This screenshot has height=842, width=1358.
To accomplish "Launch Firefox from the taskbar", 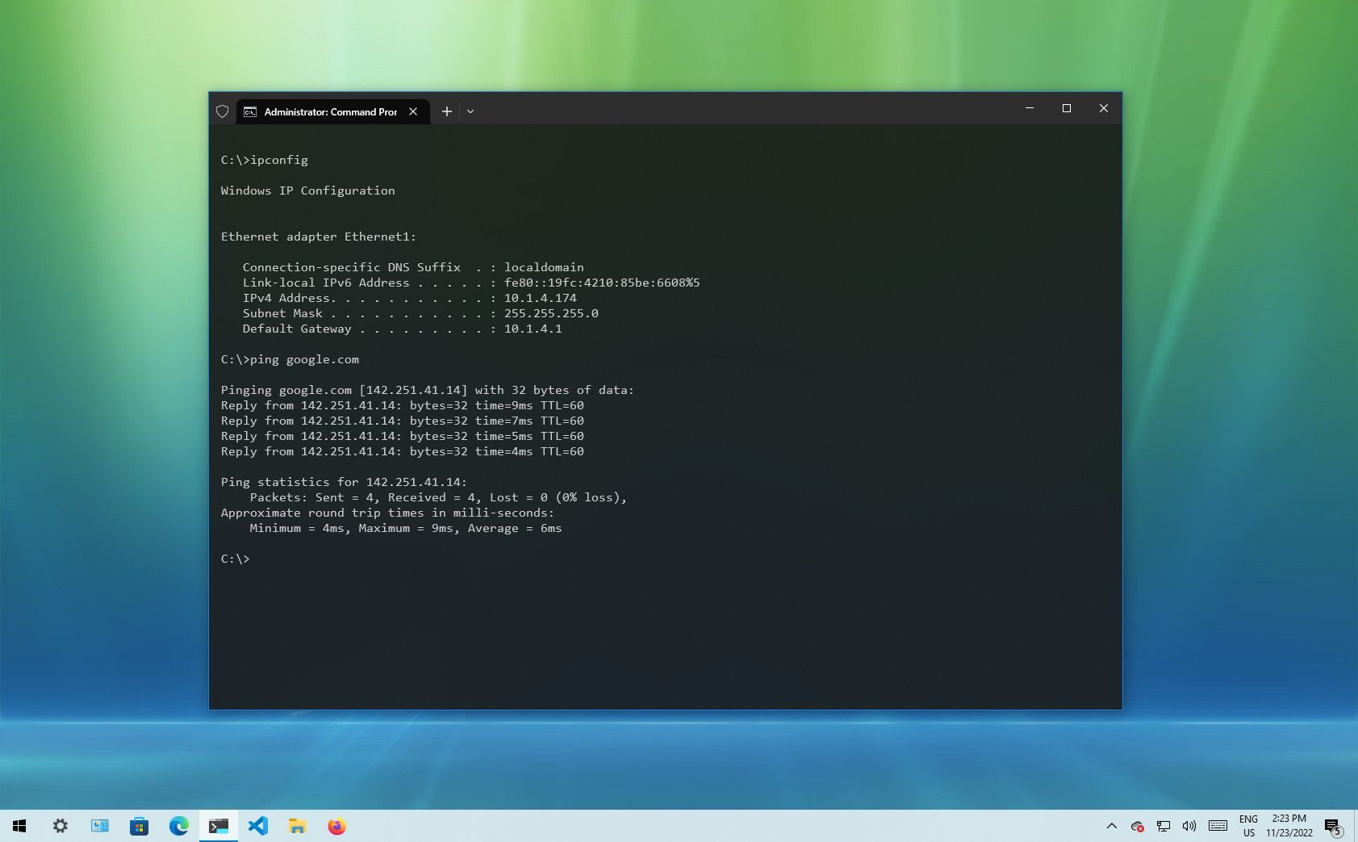I will coord(336,826).
